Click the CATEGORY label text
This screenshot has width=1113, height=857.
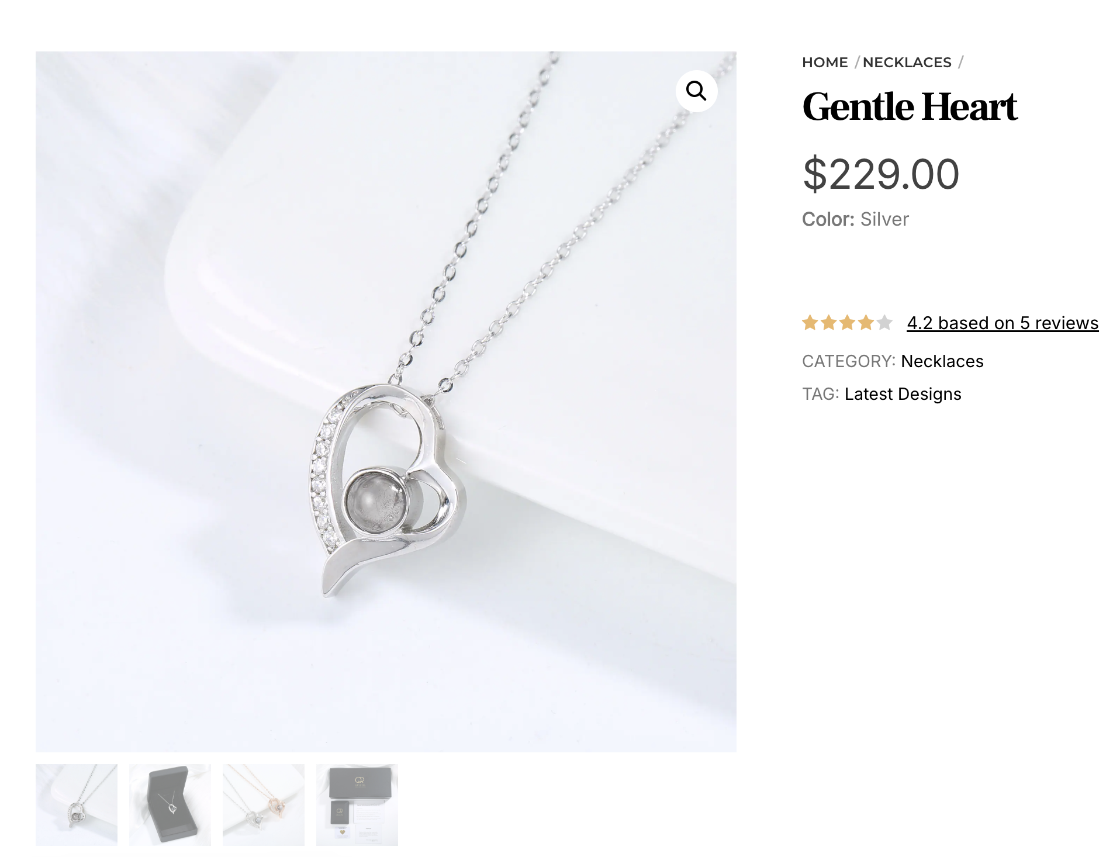(x=849, y=361)
